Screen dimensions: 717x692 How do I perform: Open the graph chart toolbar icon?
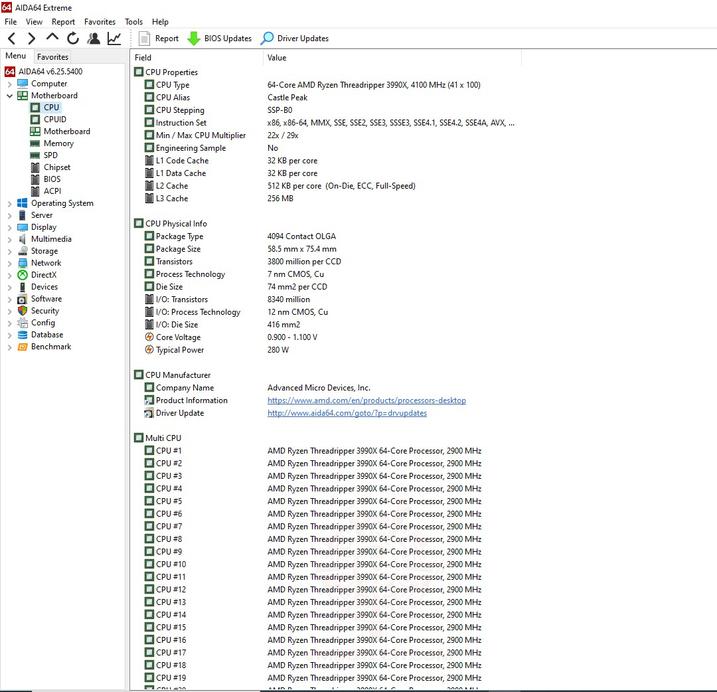(114, 39)
